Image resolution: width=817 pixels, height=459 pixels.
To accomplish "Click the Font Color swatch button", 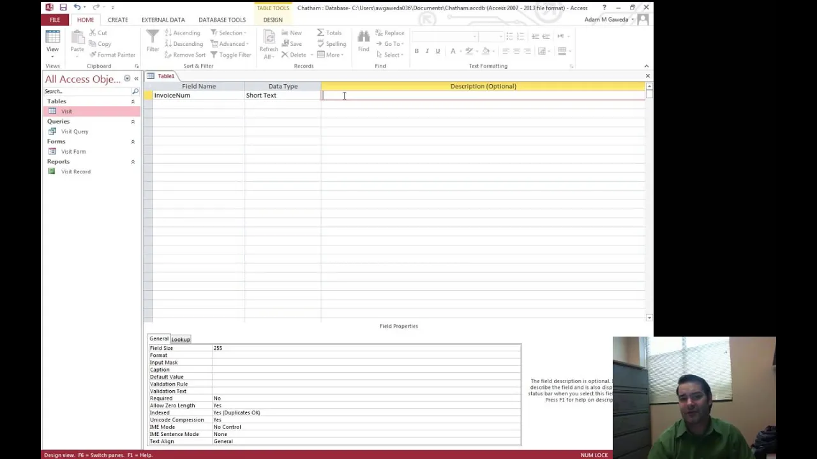I will point(453,51).
